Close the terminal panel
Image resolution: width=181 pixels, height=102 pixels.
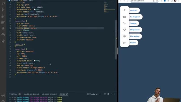[x=115, y=94]
